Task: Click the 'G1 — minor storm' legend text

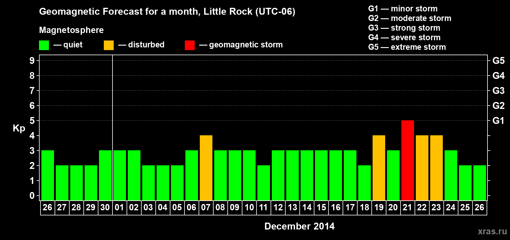Action: tap(403, 9)
